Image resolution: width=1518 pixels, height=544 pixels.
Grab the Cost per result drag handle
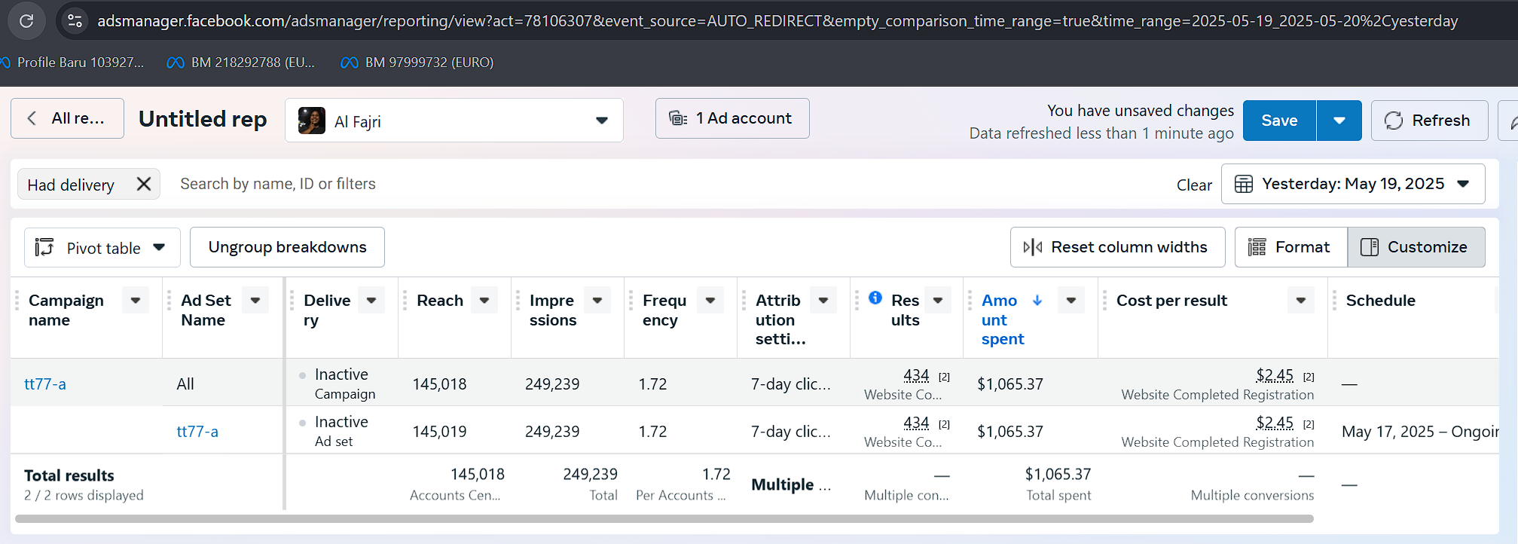point(1105,301)
